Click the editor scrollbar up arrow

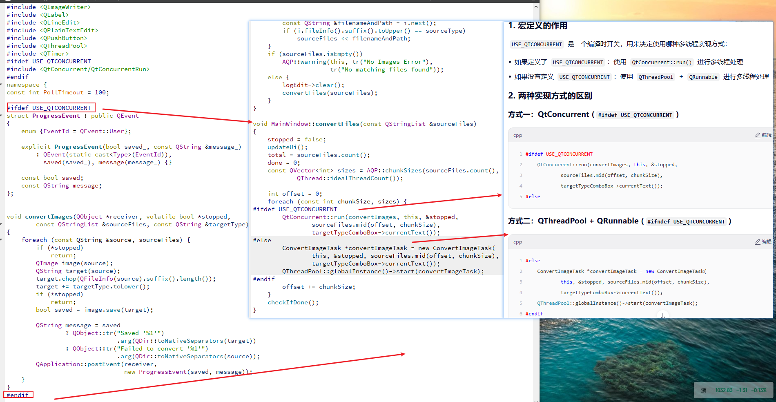point(536,7)
